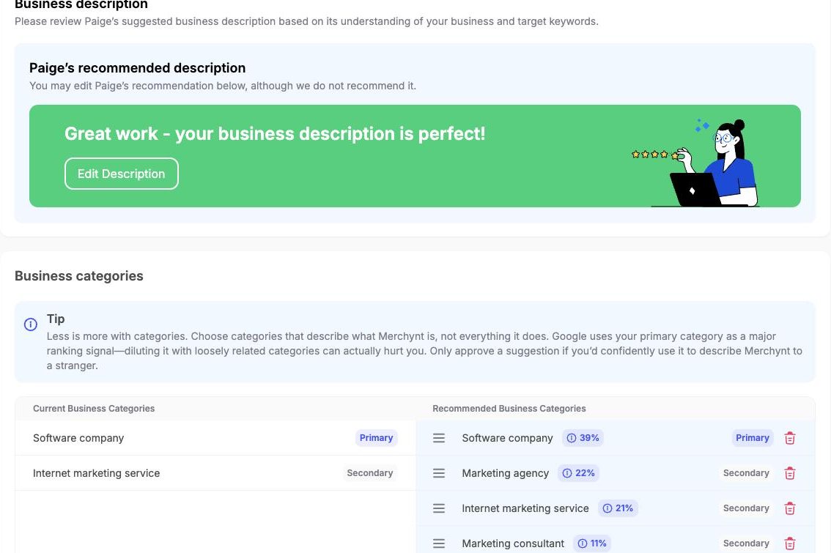
Task: Select 'Software company' in Current Business Categories
Action: (x=78, y=438)
